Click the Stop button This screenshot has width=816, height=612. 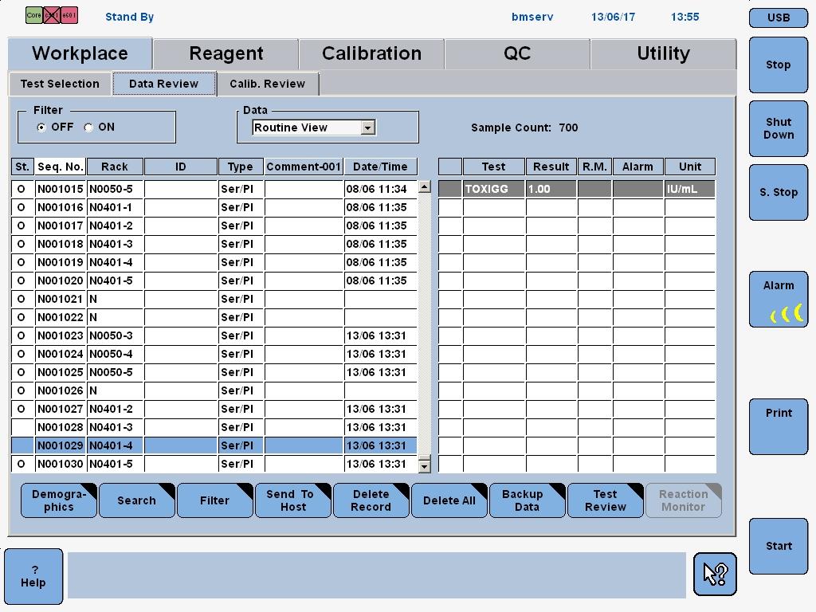778,65
